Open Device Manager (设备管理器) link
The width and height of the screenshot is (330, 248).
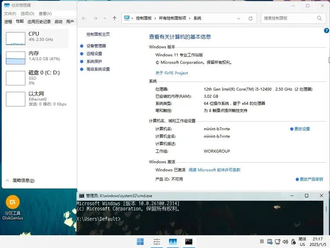pos(96,46)
